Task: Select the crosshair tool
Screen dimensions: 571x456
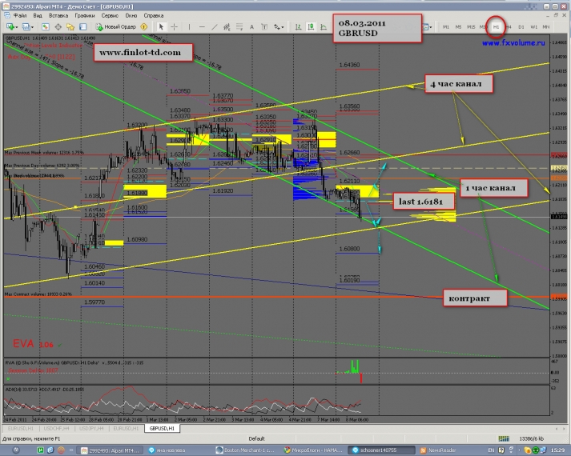Action: tap(174, 27)
